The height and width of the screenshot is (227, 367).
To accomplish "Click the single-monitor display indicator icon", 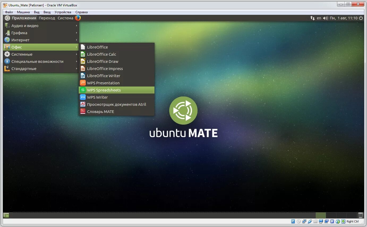I will point(321,221).
